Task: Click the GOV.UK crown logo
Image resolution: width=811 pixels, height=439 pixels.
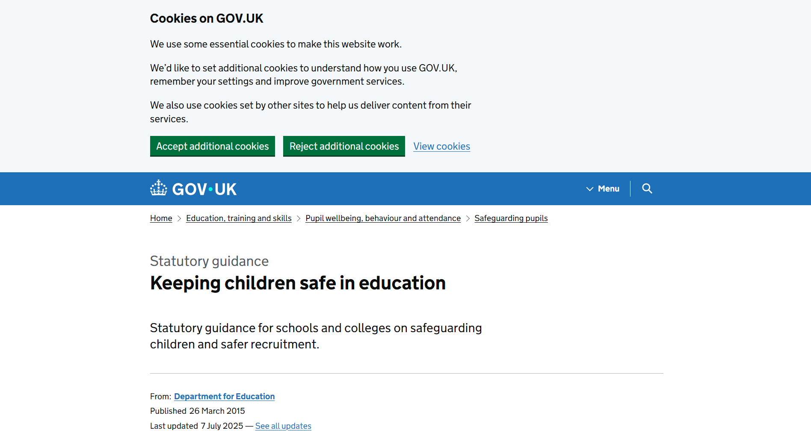Action: click(x=159, y=188)
